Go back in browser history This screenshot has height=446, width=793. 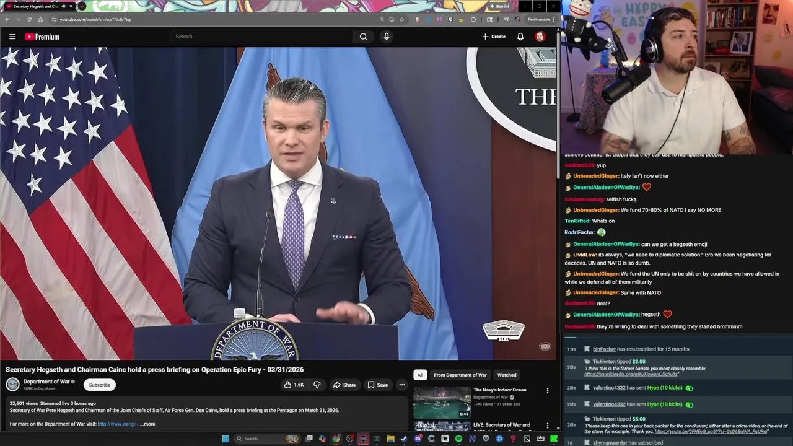pos(7,19)
